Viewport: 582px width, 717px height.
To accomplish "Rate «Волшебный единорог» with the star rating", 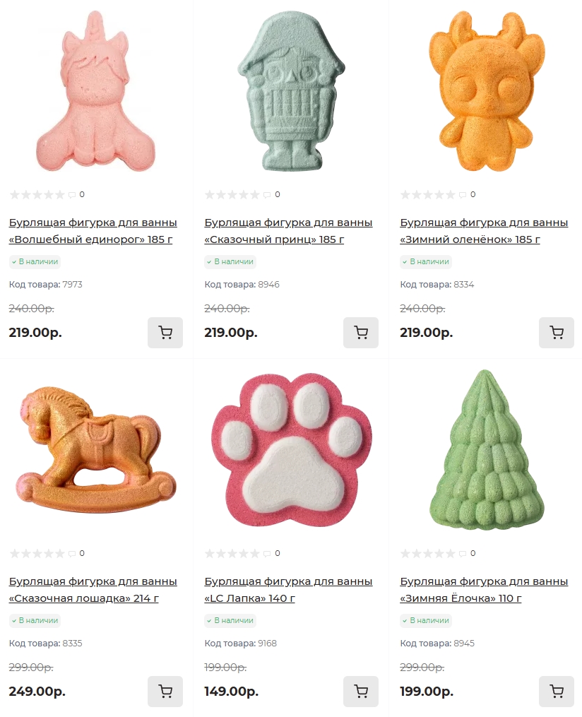I will (x=37, y=195).
